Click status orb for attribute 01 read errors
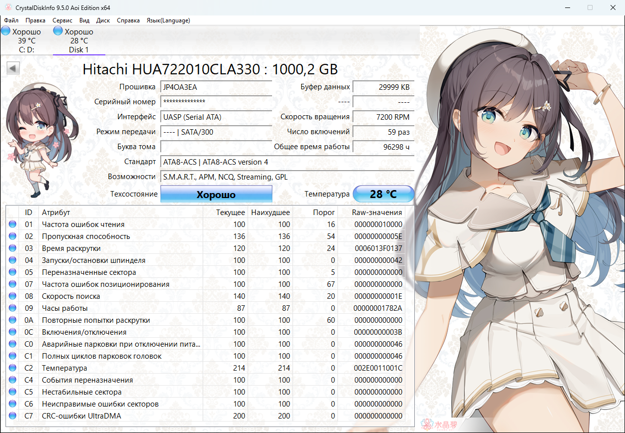 (x=12, y=224)
